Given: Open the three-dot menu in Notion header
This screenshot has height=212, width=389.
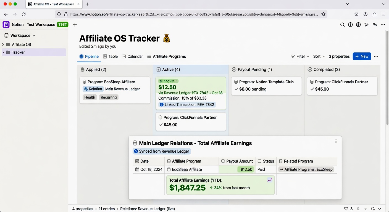Looking at the screenshot, I should coord(383,25).
